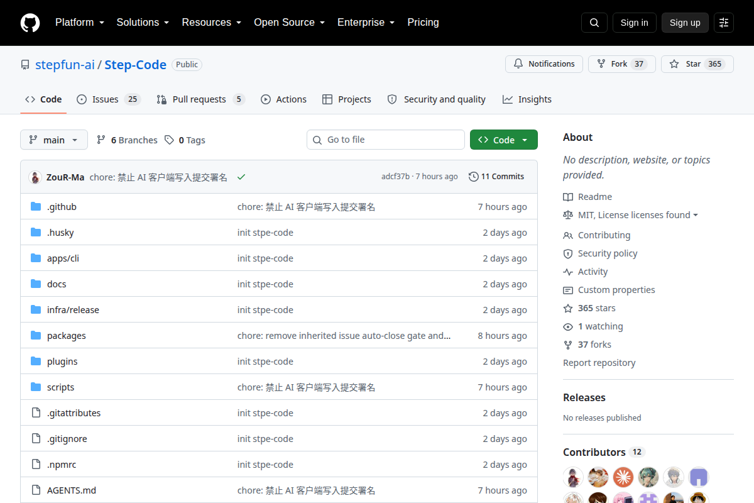Open the search magnifier button

pos(594,23)
